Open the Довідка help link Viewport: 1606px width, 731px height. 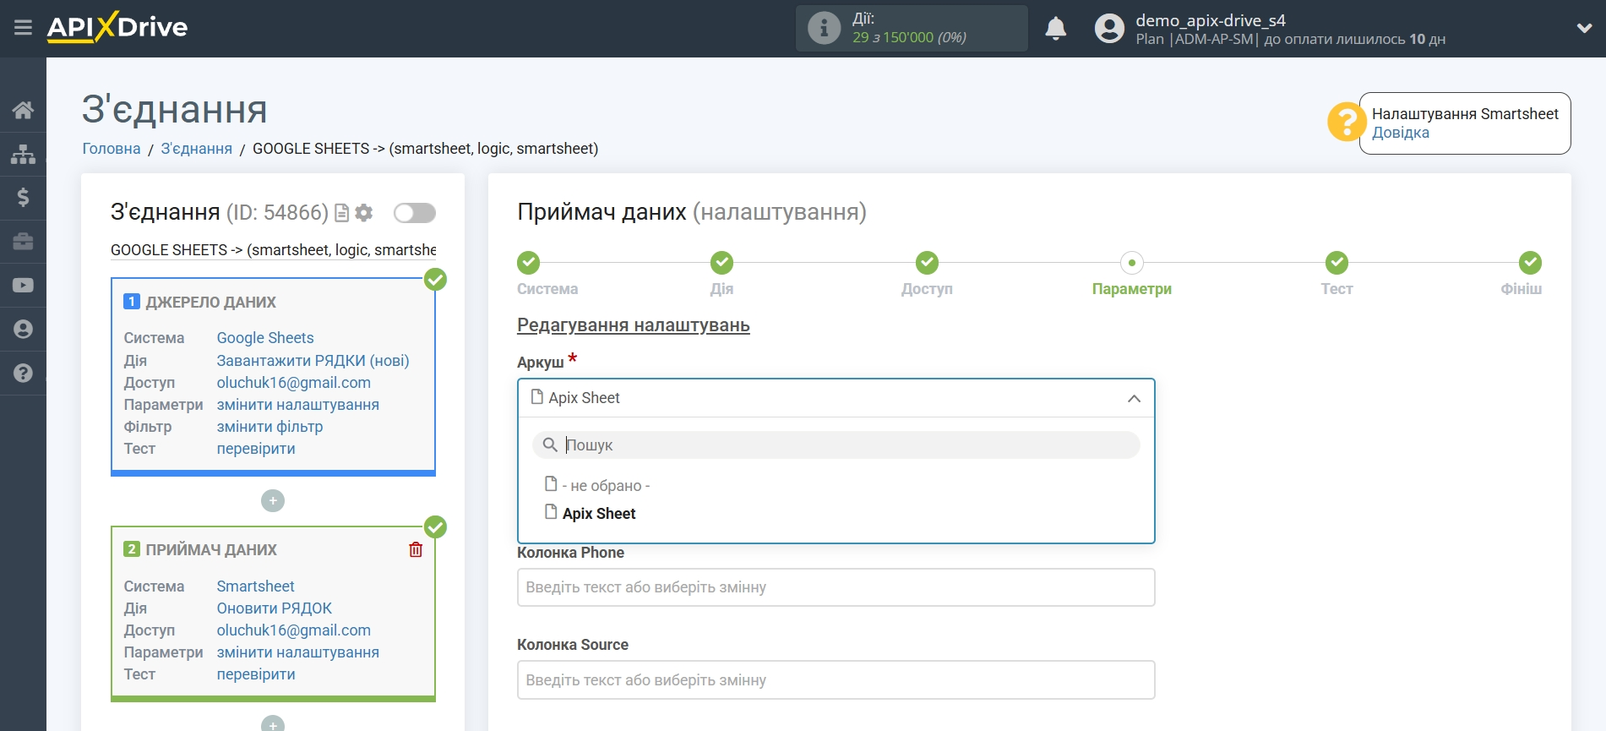coord(1400,133)
